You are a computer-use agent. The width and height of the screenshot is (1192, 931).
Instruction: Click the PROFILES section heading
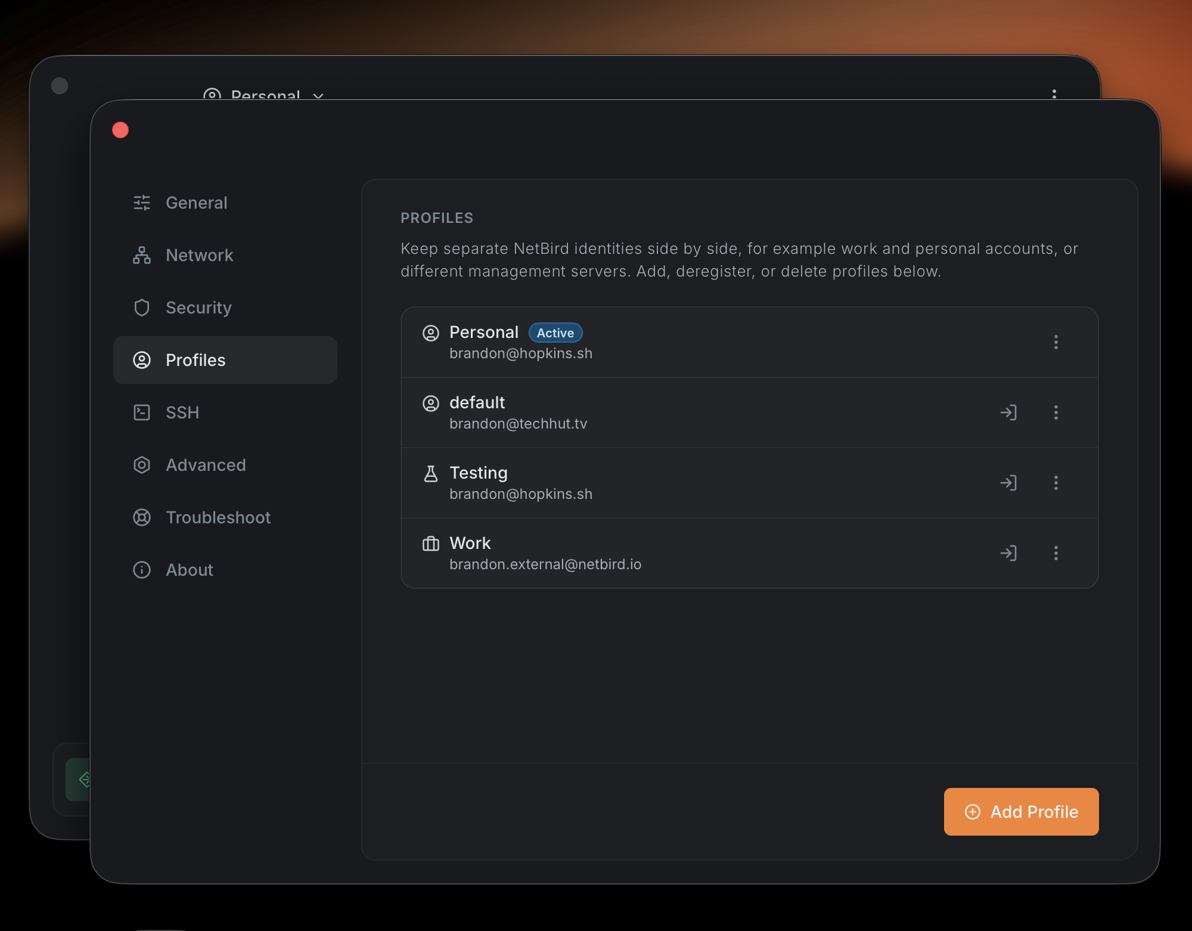[437, 218]
